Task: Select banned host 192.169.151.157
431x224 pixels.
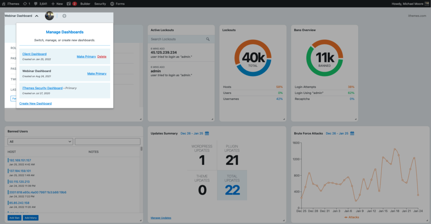Action: 20,160
